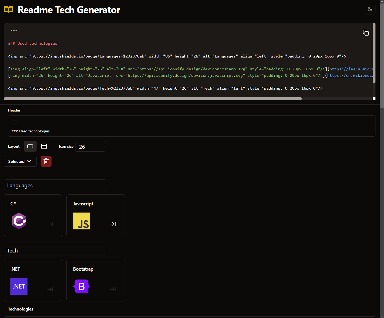Image resolution: width=384 pixels, height=318 pixels.
Task: Click the Technologies section label
Action: point(21,309)
